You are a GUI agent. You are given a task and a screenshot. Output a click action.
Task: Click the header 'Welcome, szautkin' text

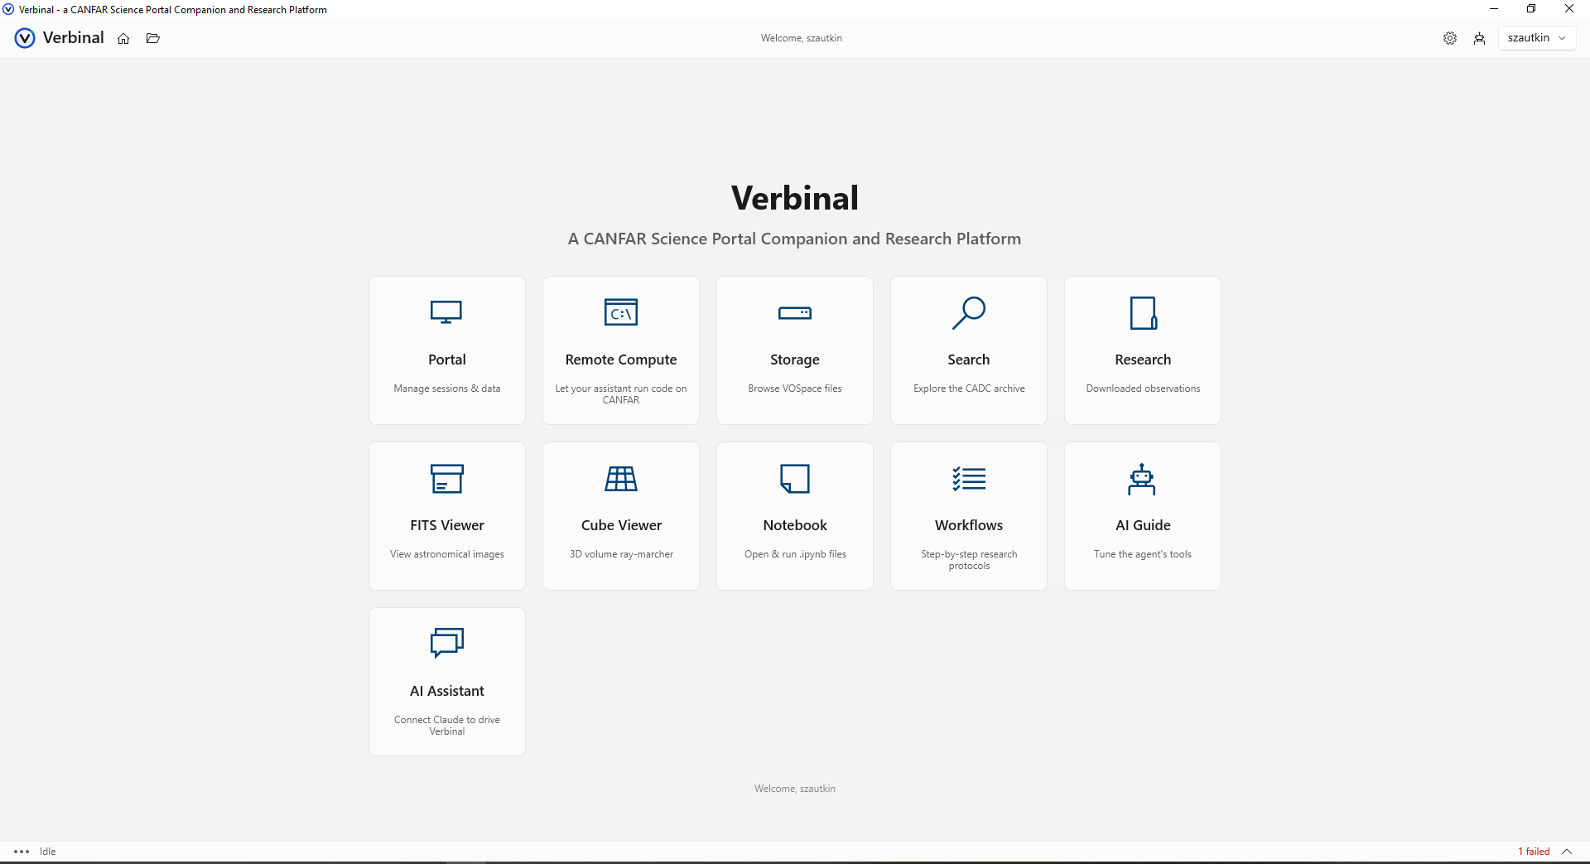802,38
